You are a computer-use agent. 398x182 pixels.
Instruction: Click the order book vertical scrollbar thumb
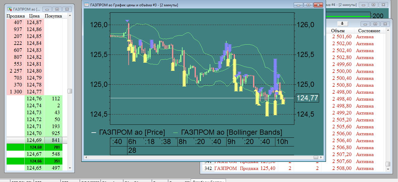(x=70, y=91)
